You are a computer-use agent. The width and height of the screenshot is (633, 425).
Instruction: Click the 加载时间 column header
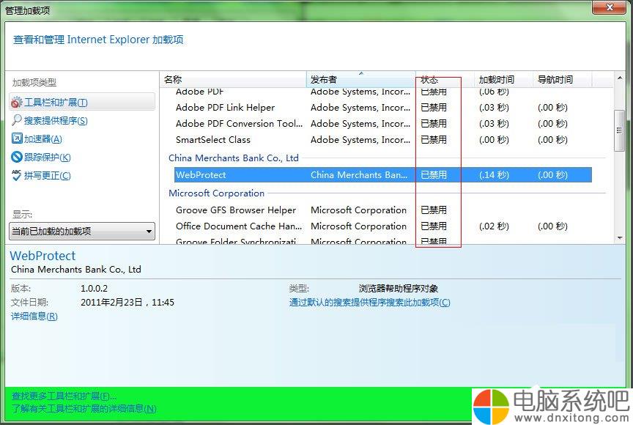tap(503, 80)
